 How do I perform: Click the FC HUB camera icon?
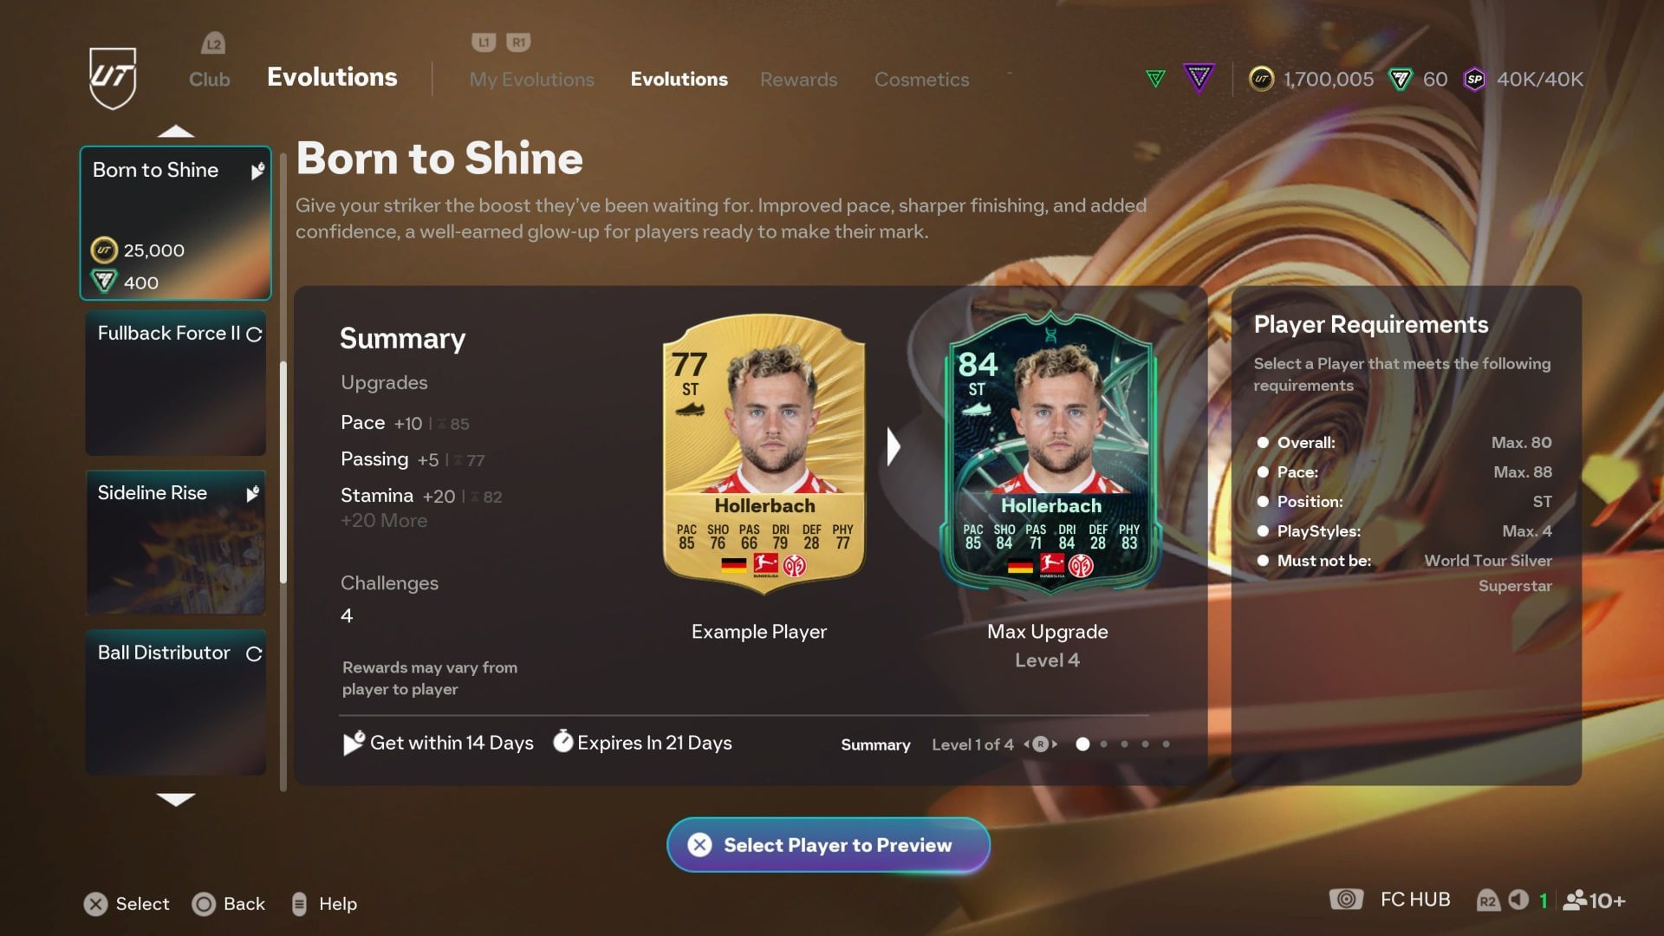[x=1346, y=900]
